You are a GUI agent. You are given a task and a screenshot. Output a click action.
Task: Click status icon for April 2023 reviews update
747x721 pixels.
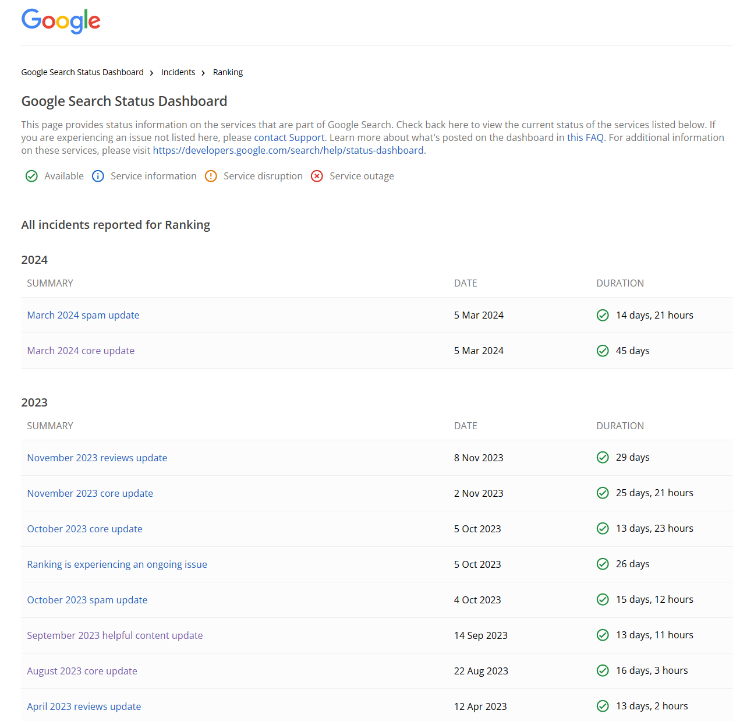603,706
